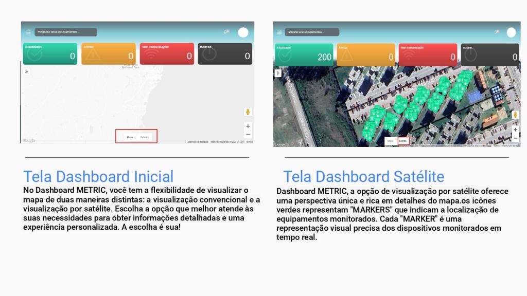Open hamburger menu in the satellite dashboard
Screen dimensions: 527x296
coord(280,32)
